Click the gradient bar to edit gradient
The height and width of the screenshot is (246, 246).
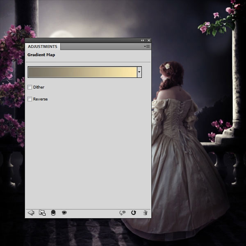83,72
